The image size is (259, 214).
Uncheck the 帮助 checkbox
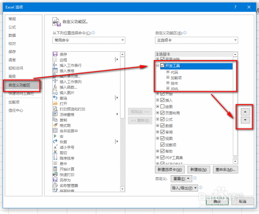(x=162, y=151)
